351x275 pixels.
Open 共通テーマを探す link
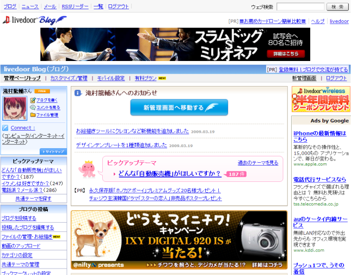tap(33, 199)
